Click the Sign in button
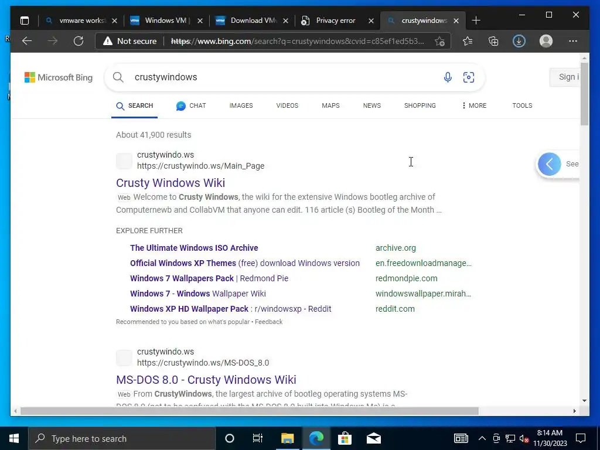This screenshot has height=450, width=600. point(565,77)
